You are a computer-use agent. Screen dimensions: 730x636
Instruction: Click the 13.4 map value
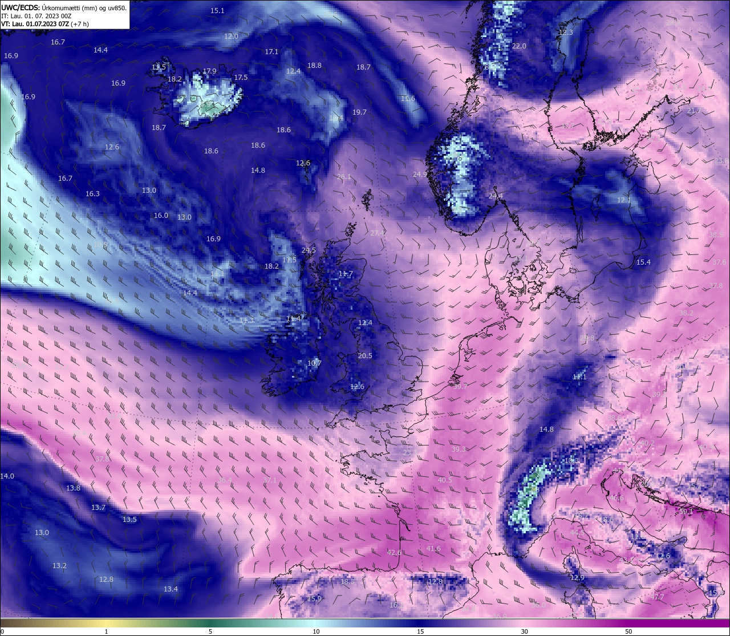point(171,589)
